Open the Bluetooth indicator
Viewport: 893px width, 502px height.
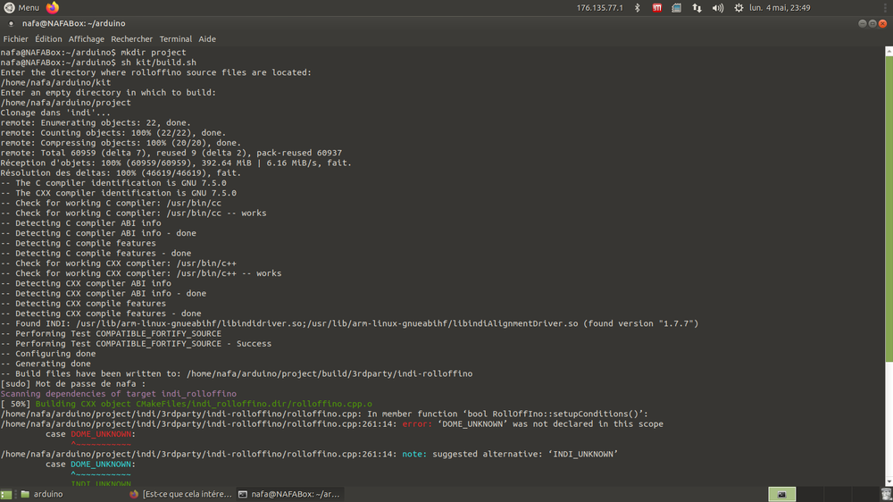tap(638, 7)
